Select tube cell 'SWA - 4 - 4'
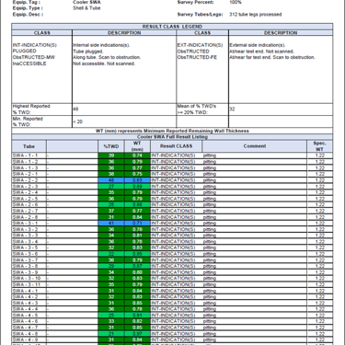345x345 pixels. (29, 309)
